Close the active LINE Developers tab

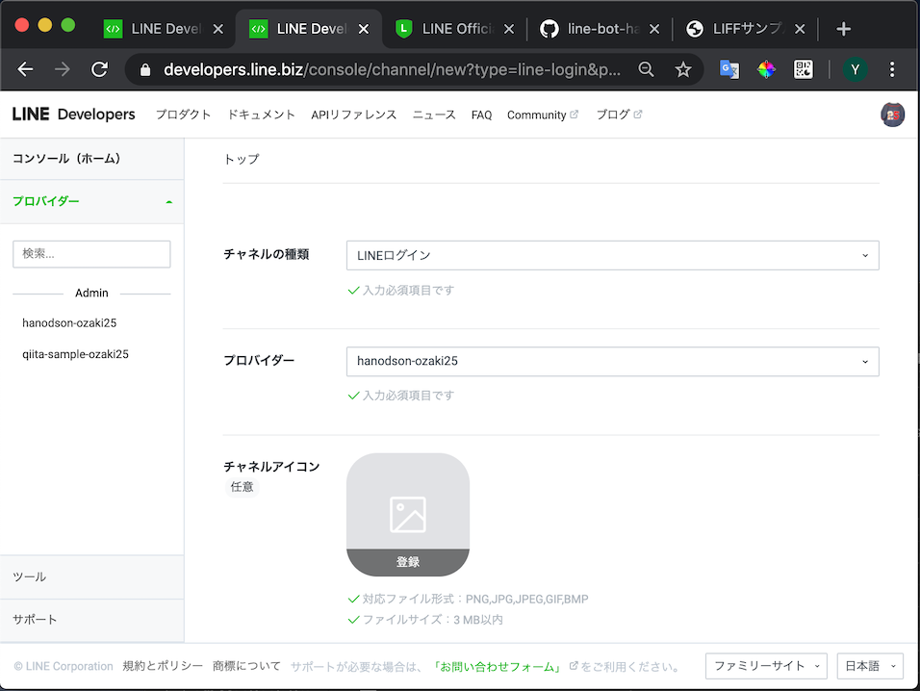coord(364,29)
